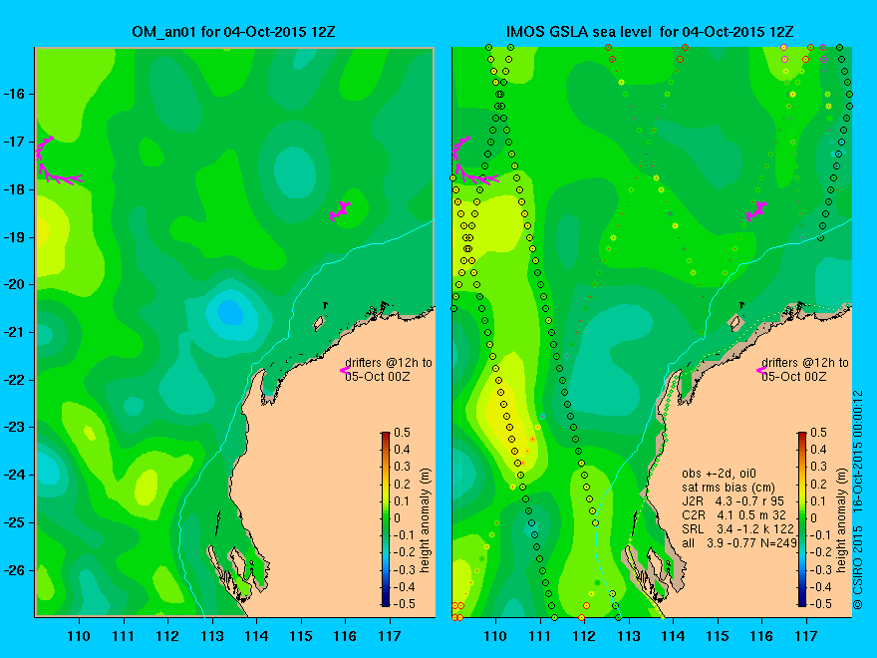Click longitude label 111 under IMOS GSLA panel
This screenshot has height=658, width=877.
540,636
